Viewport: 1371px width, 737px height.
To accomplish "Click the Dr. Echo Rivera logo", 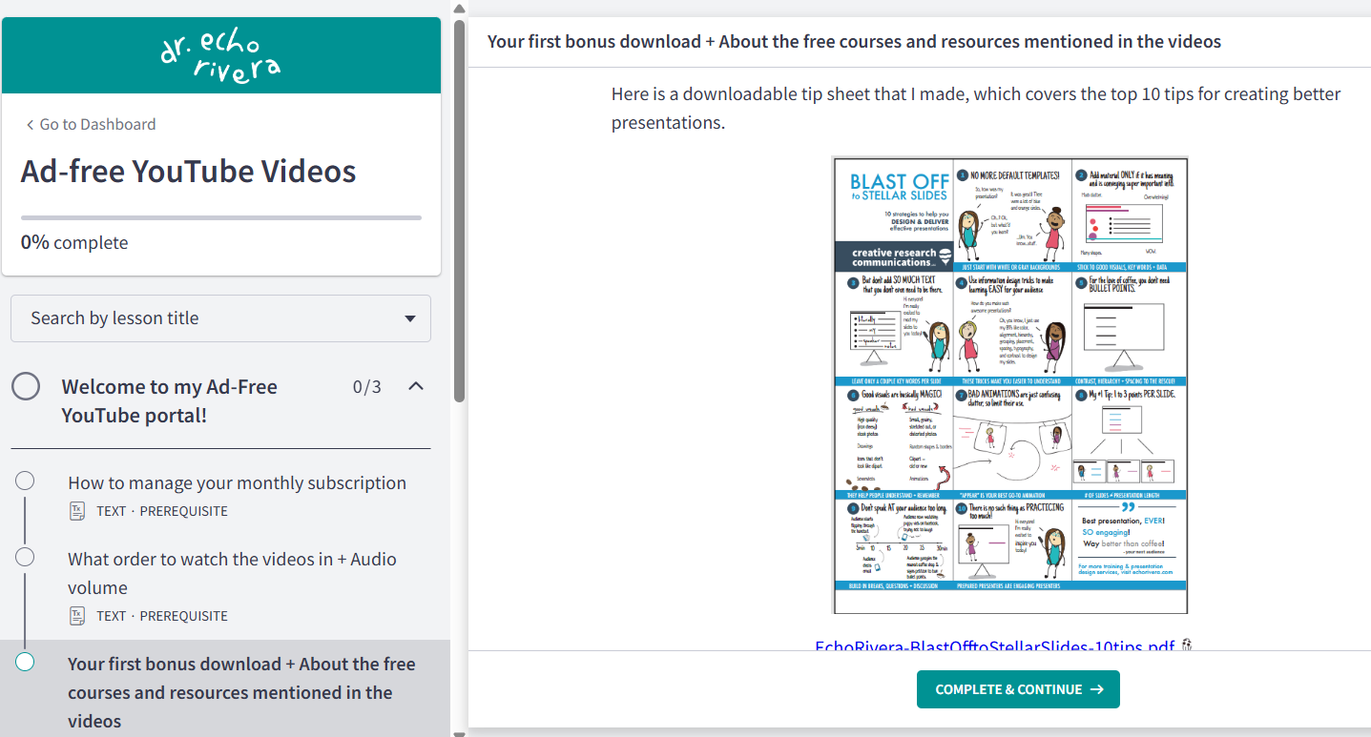I will (x=220, y=57).
